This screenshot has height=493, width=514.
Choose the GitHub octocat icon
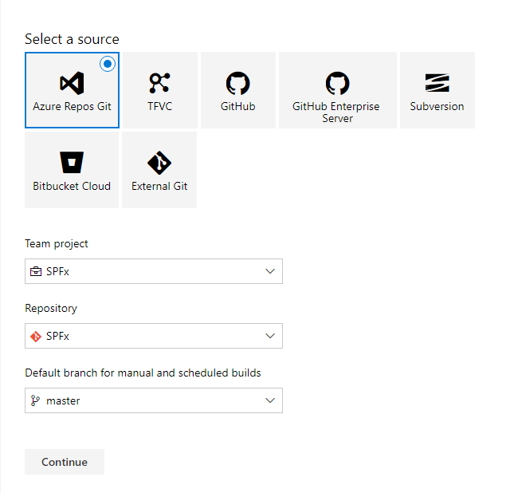237,83
